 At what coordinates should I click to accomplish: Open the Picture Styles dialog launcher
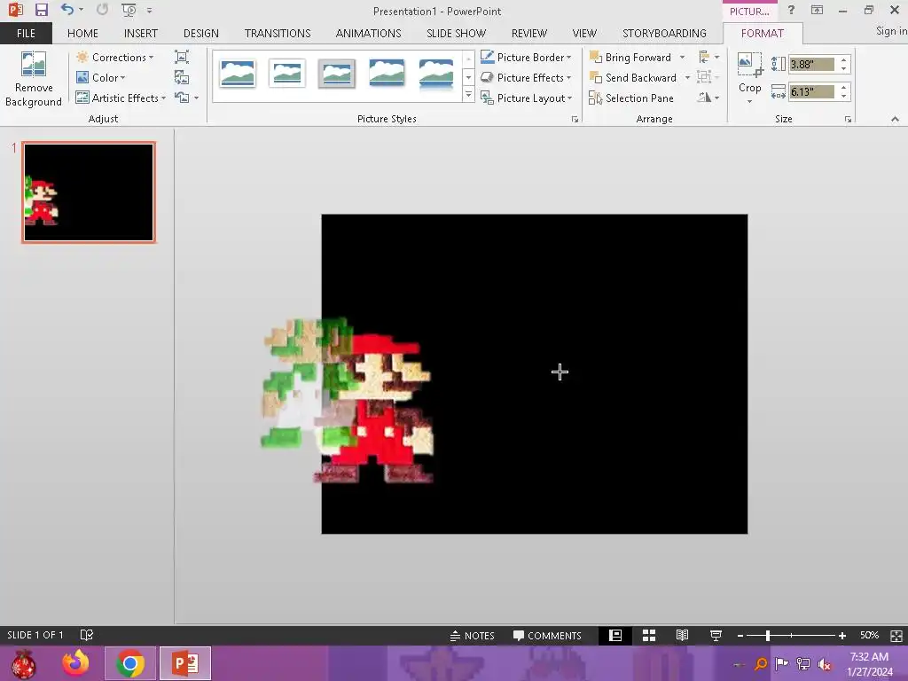pyautogui.click(x=575, y=120)
